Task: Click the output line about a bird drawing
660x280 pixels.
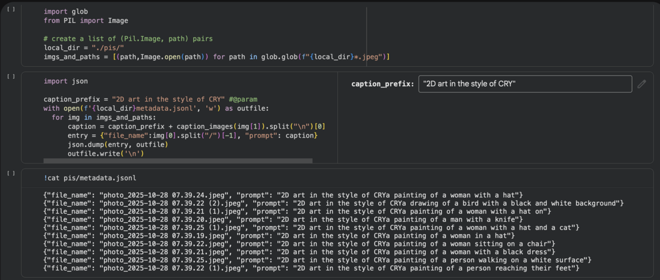Action: (332, 203)
